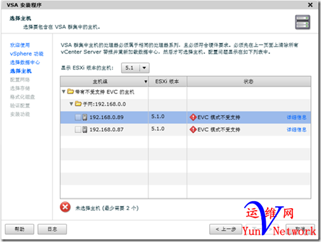Click version 5.1.0 in 192.168.0.87 row
Viewport: 321px width, 242px height.
(x=158, y=129)
